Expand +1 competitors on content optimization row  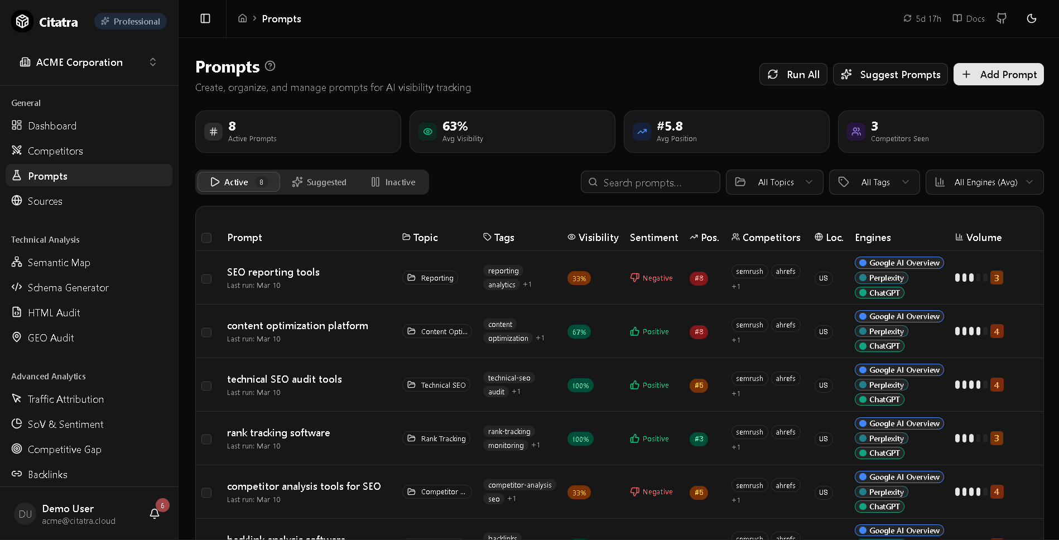(736, 340)
